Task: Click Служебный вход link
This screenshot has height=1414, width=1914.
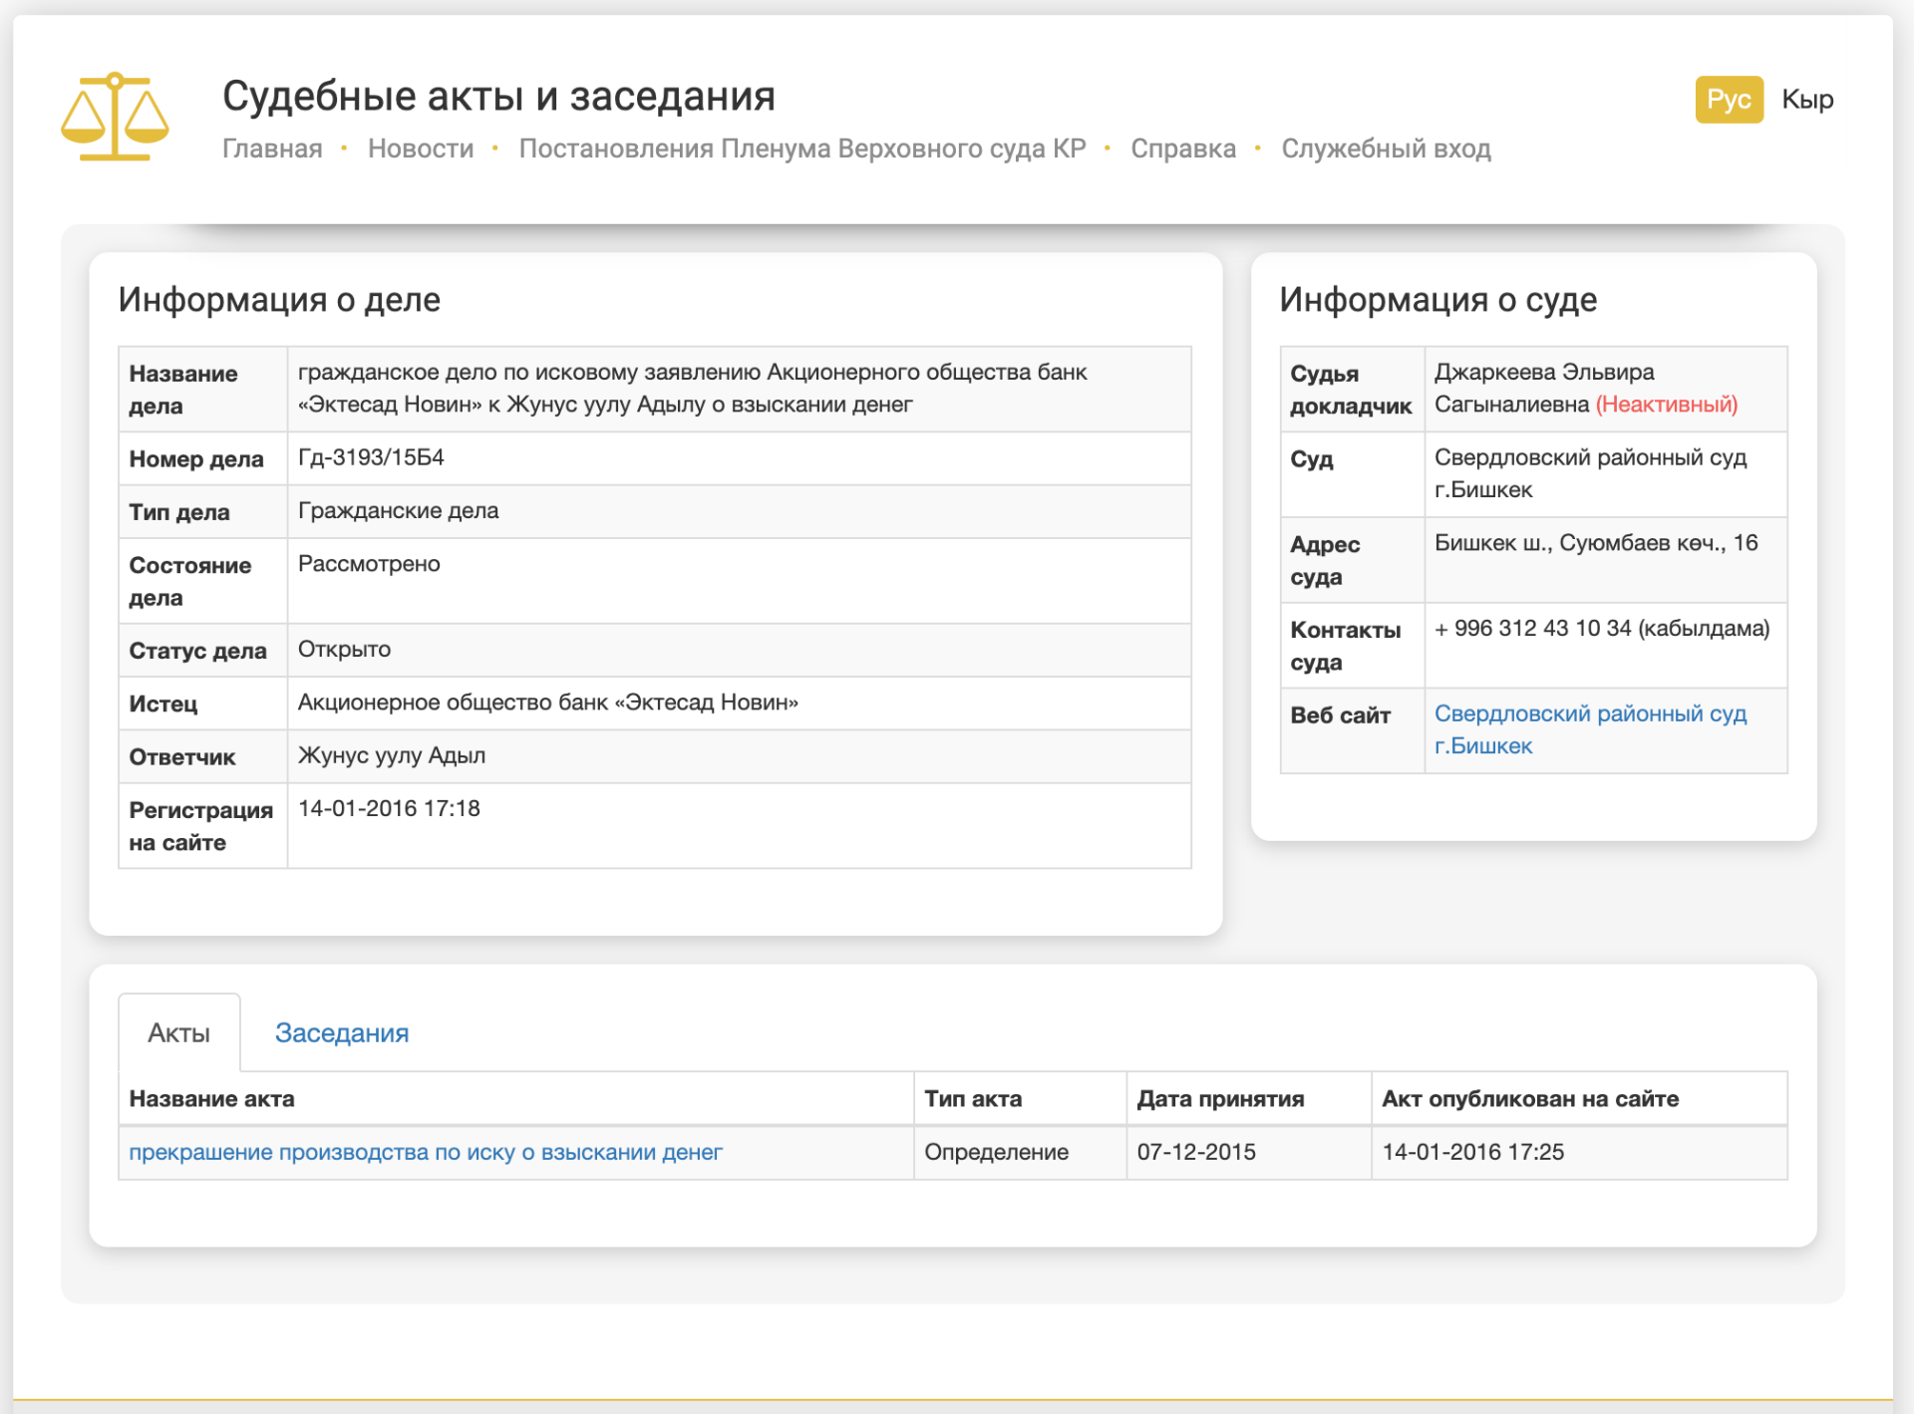Action: point(1385,148)
